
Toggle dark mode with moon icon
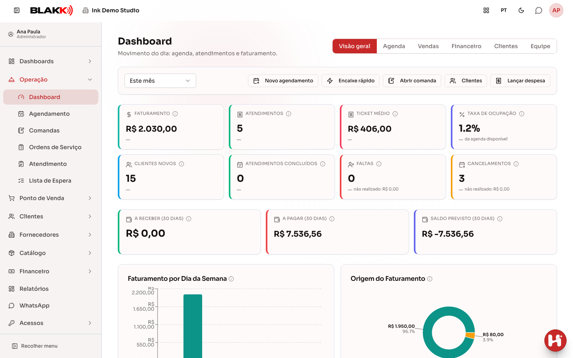pyautogui.click(x=521, y=10)
